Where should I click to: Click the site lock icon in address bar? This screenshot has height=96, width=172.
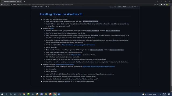point(11,5)
